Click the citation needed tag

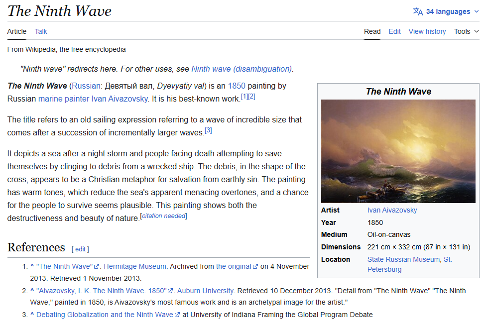[x=164, y=216]
